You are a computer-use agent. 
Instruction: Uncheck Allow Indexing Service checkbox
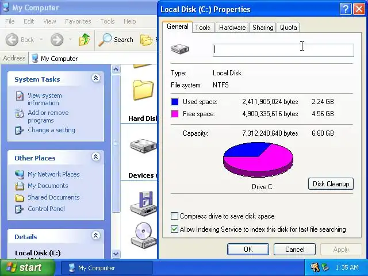(174, 229)
